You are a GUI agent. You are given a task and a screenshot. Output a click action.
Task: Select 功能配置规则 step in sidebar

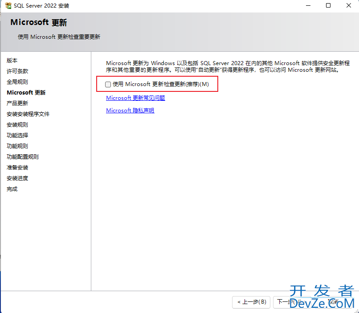coord(23,157)
